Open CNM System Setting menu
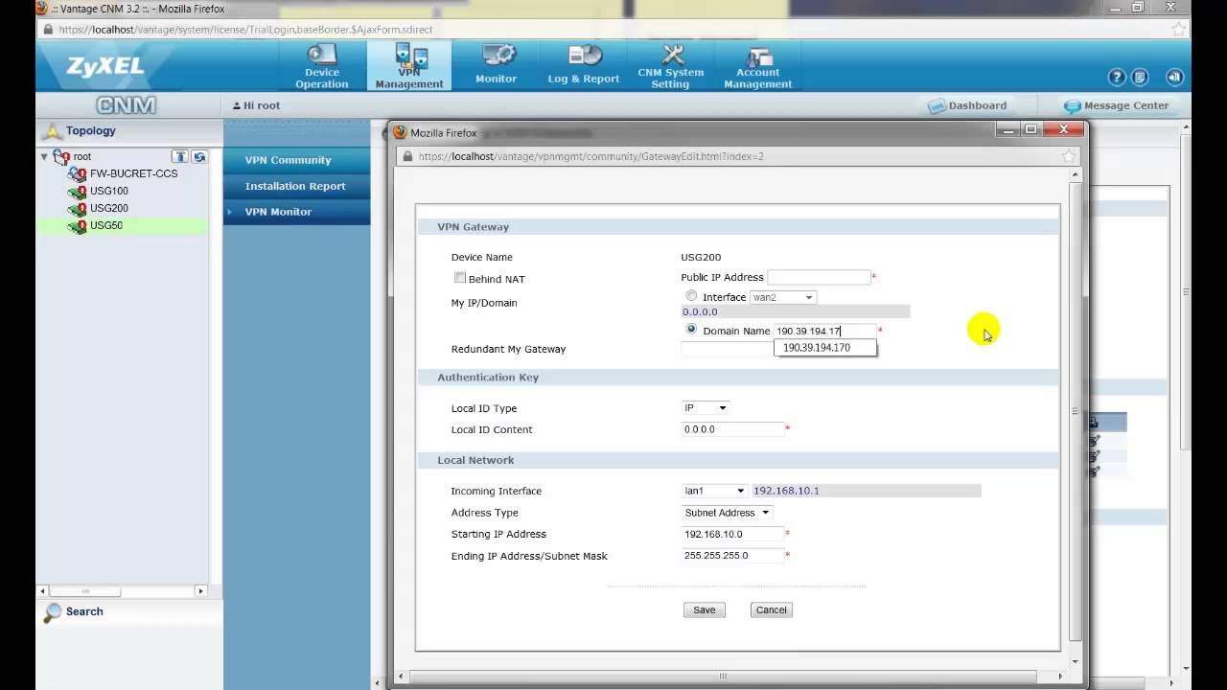The image size is (1227, 690). click(671, 66)
